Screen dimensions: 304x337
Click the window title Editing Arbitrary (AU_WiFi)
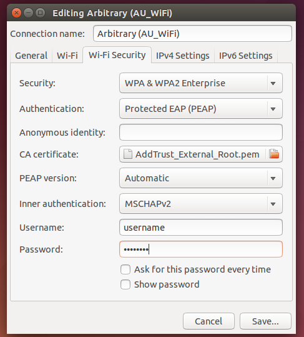112,13
